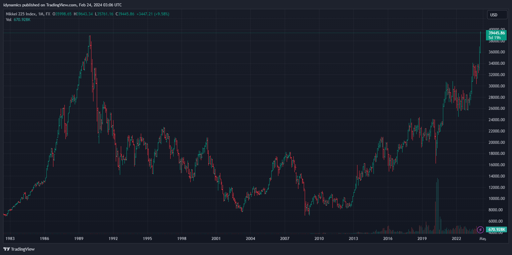Click the TradingView logo at bottom left
The image size is (512, 255).
tap(19, 249)
